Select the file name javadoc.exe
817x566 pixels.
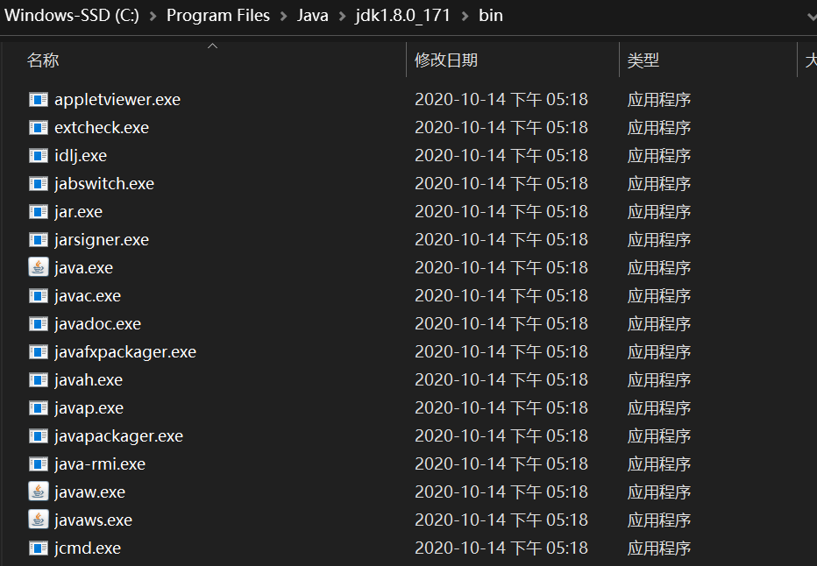click(97, 324)
